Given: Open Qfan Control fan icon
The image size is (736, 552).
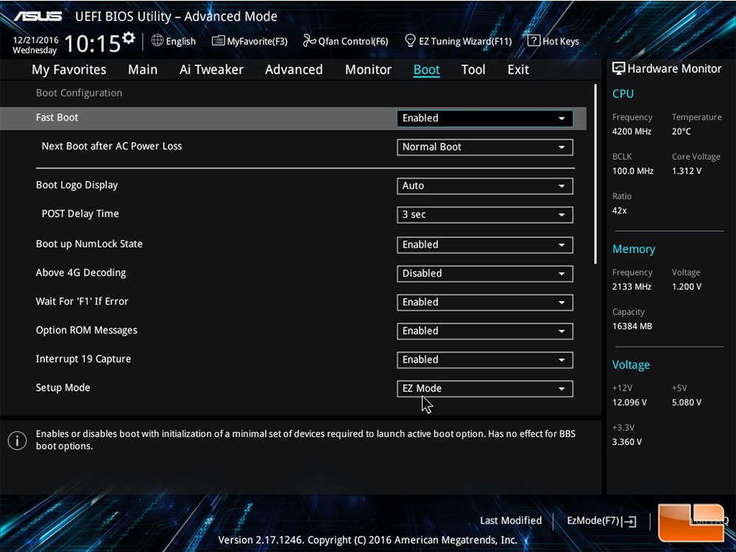Looking at the screenshot, I should click(x=309, y=40).
